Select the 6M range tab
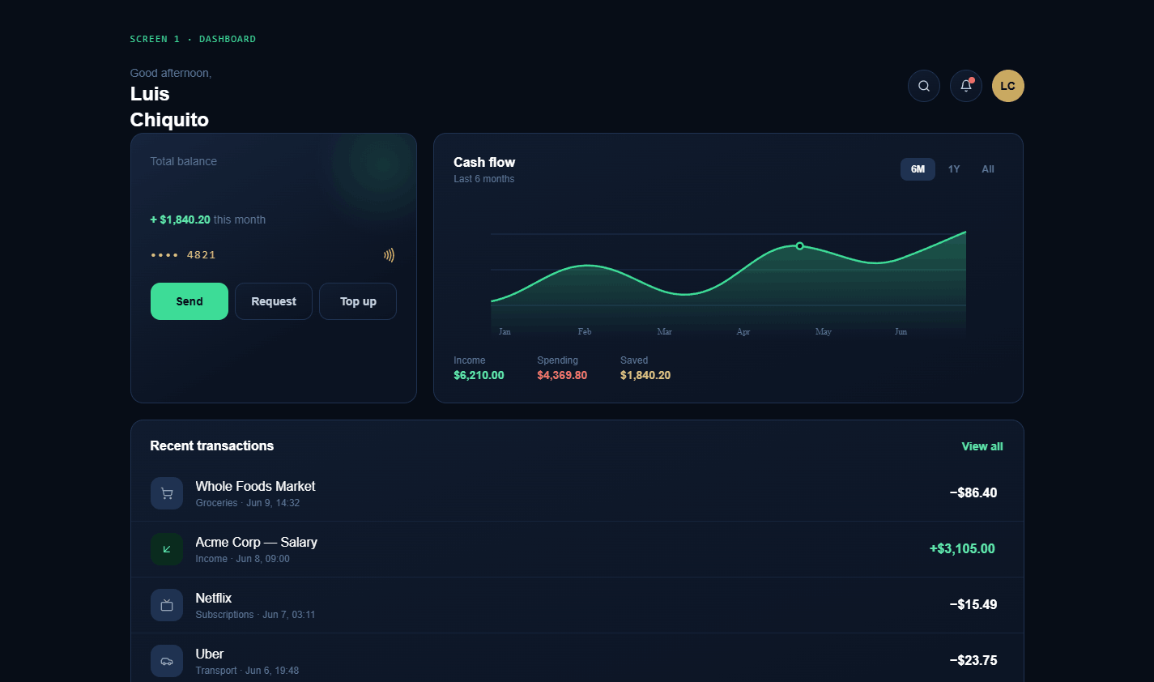1154x682 pixels. 918,169
